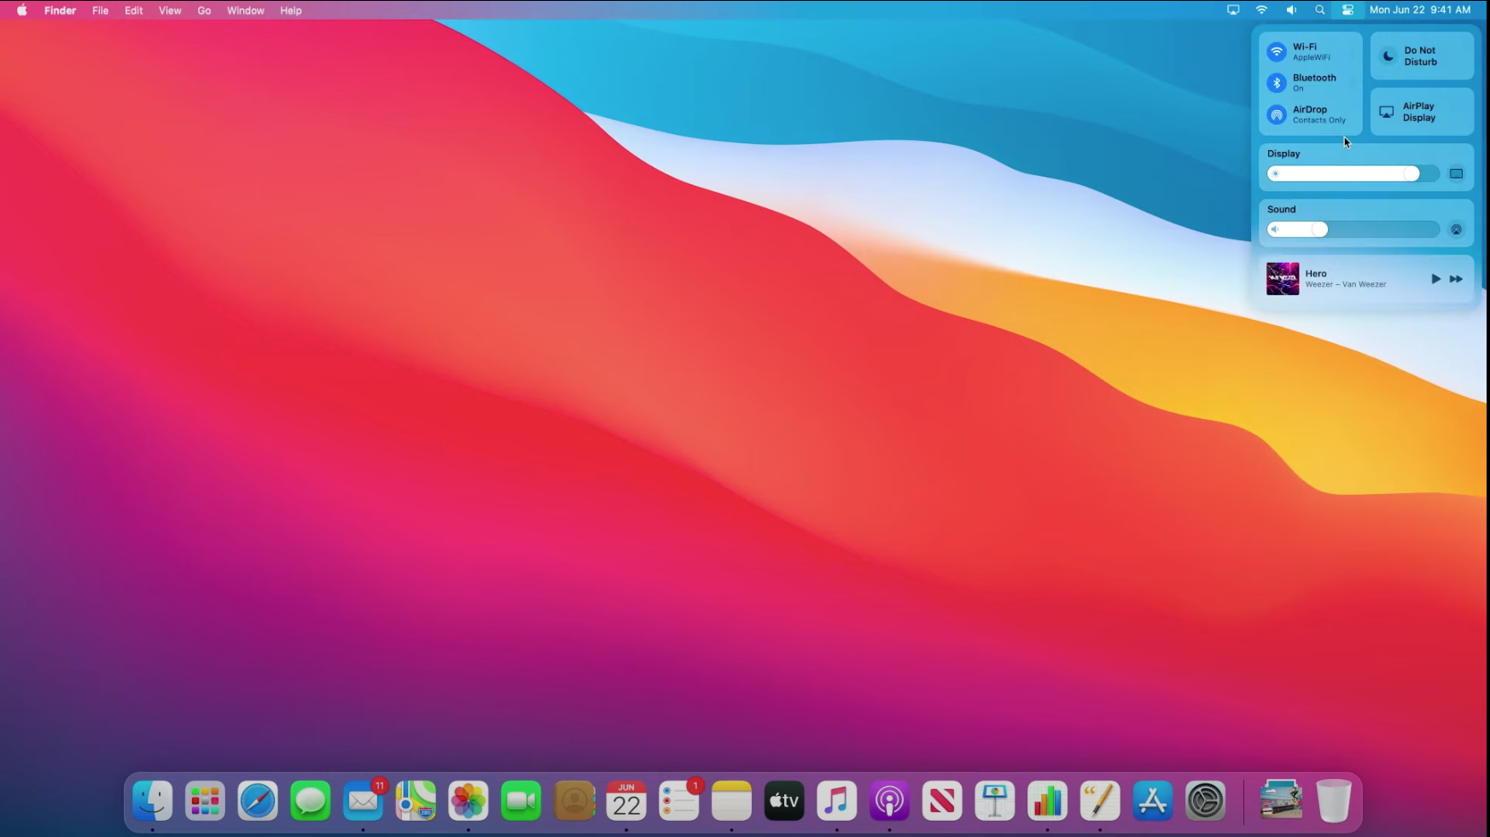Open the Apple News app
1490x837 pixels.
click(942, 800)
